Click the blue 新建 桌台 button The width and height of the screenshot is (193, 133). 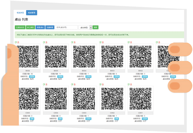[x=40, y=27]
